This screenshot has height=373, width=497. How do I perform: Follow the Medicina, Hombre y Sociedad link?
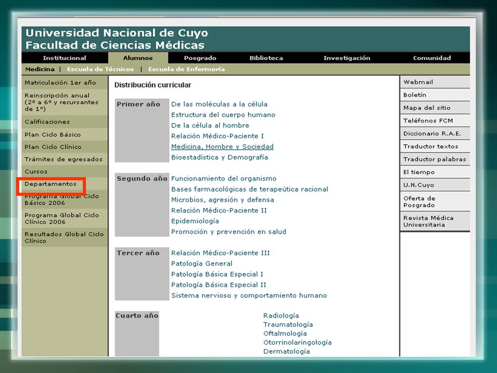click(x=222, y=147)
